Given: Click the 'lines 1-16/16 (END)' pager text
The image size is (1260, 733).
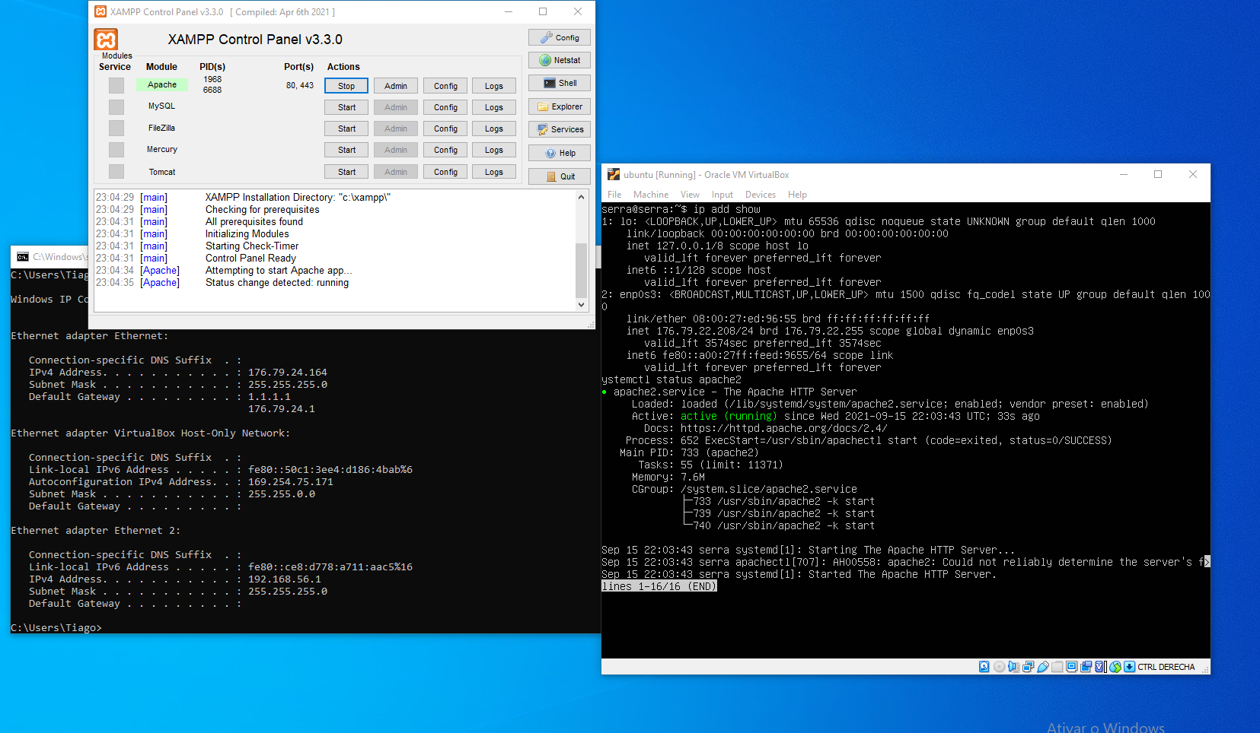Looking at the screenshot, I should tap(659, 586).
